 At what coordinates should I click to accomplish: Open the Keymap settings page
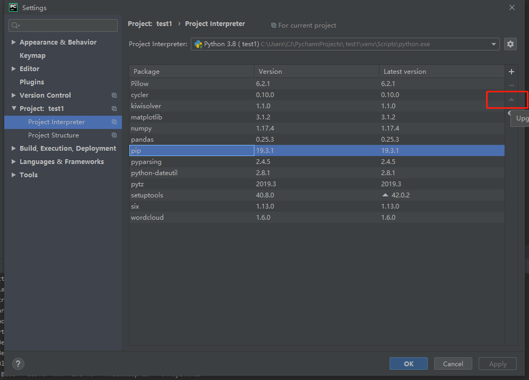pos(32,55)
